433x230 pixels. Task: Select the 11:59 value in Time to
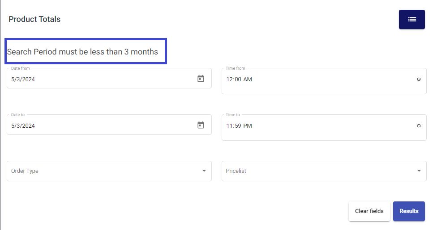point(233,126)
